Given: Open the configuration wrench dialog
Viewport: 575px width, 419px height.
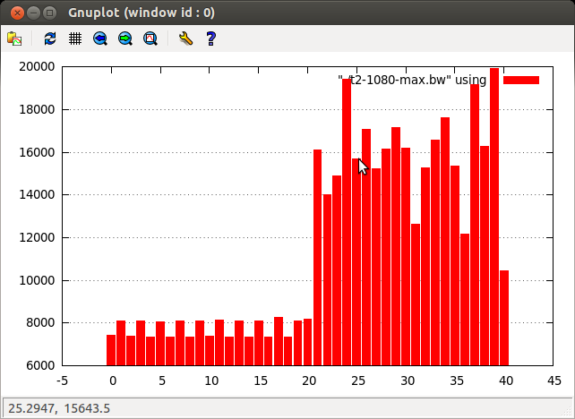Looking at the screenshot, I should (x=185, y=38).
